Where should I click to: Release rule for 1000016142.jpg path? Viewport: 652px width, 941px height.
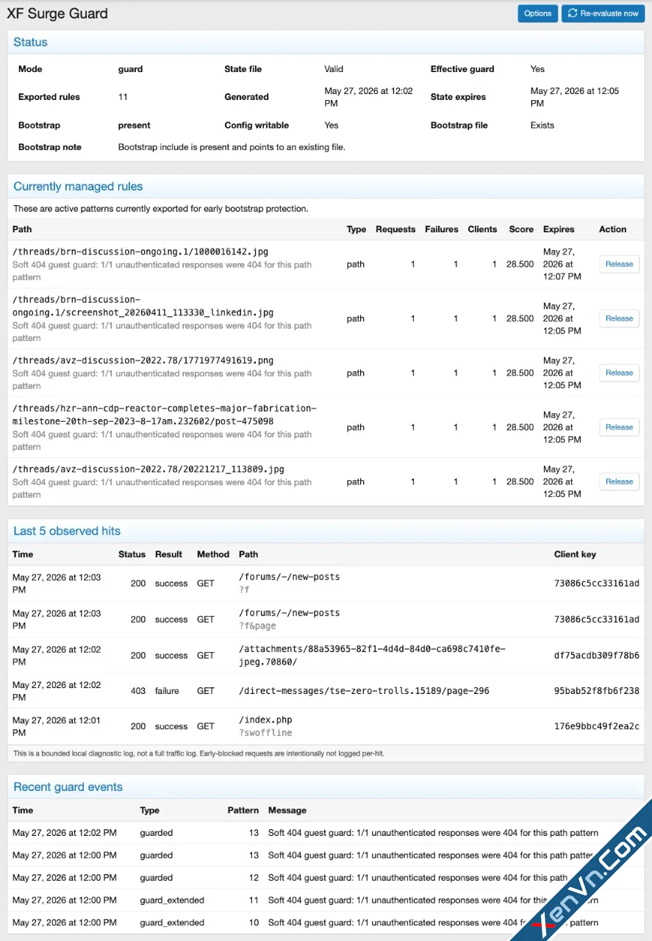(619, 264)
